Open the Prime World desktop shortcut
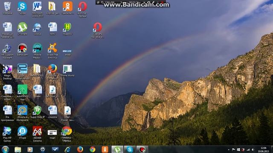 point(67,69)
